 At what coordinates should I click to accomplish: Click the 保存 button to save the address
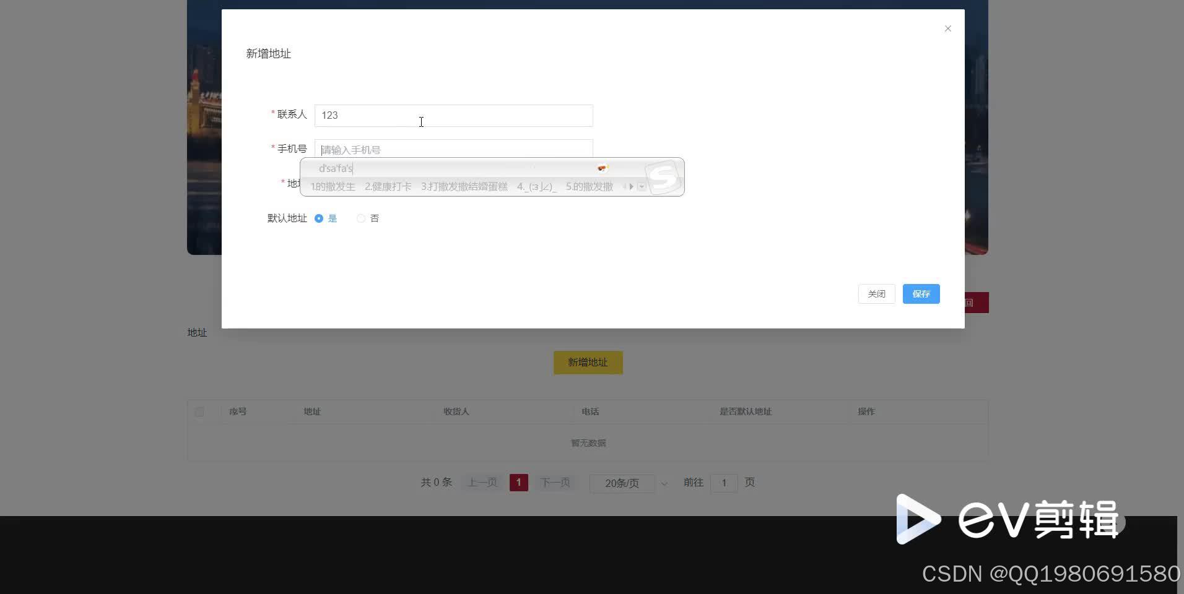coord(921,294)
